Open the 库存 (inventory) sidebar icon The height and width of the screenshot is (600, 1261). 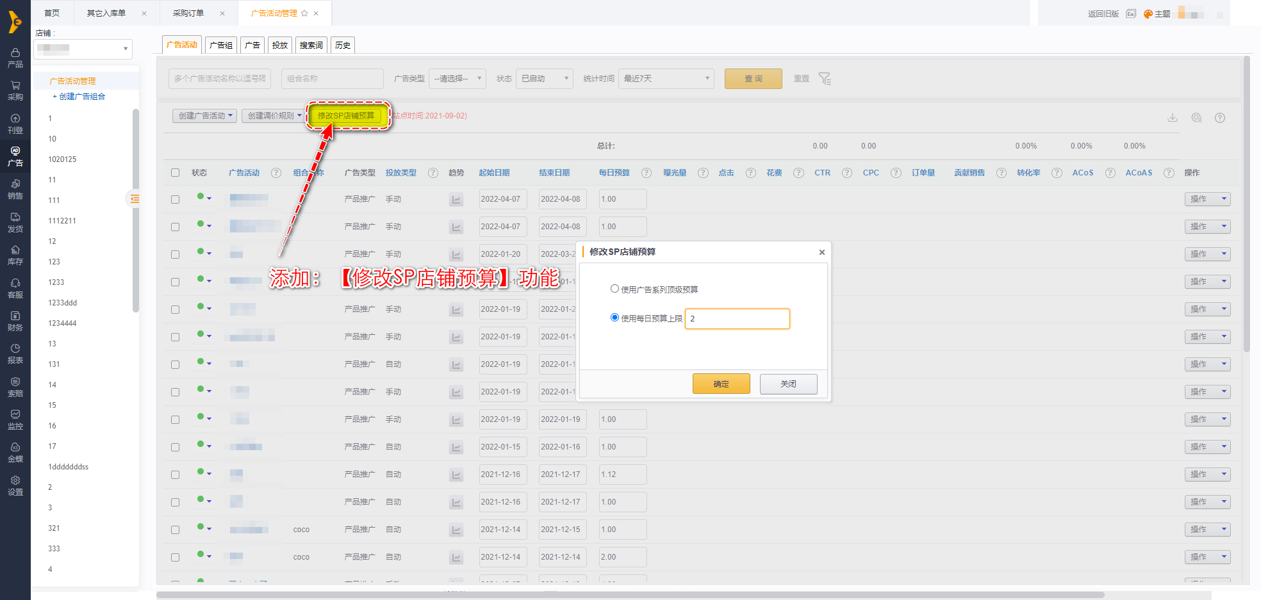click(x=15, y=255)
